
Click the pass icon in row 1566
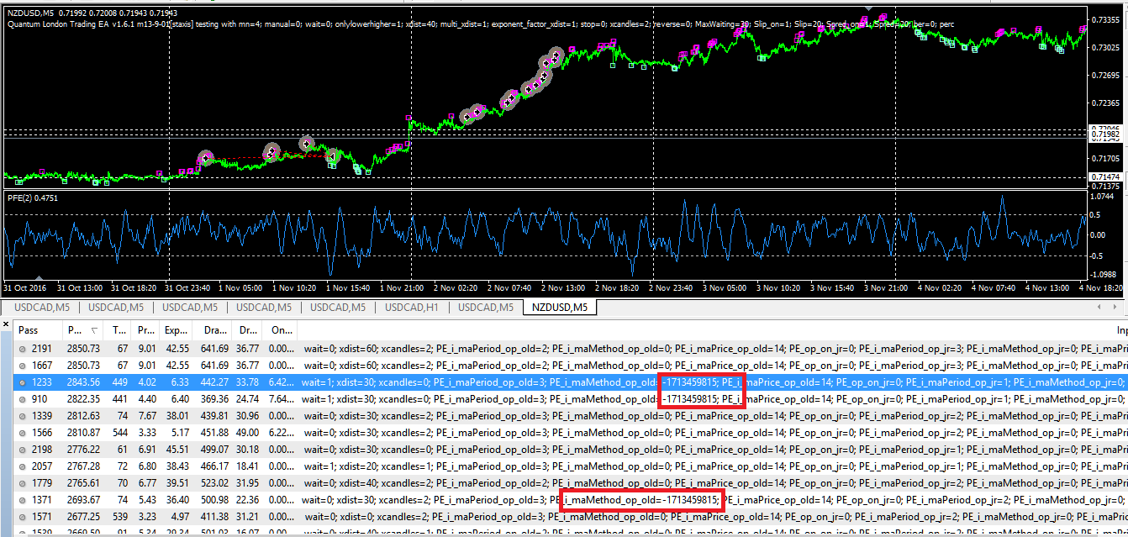click(22, 433)
